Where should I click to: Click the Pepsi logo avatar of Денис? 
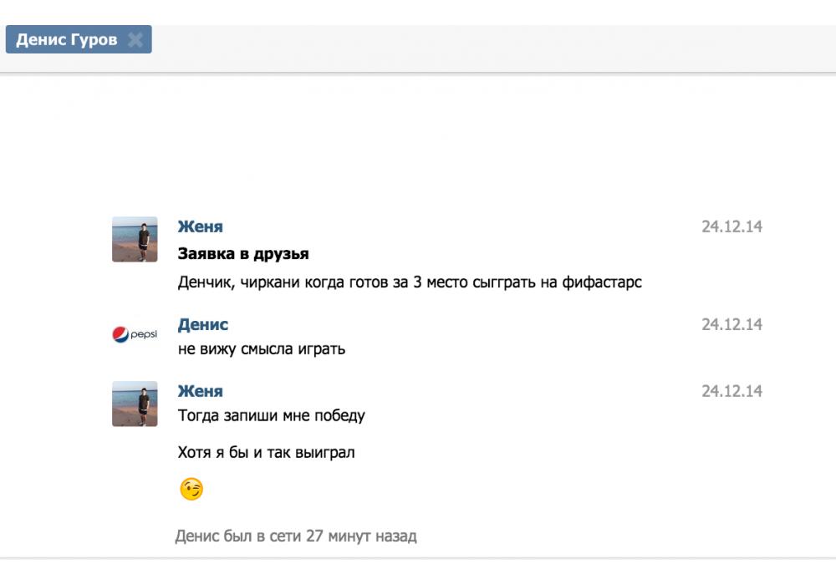pos(135,335)
